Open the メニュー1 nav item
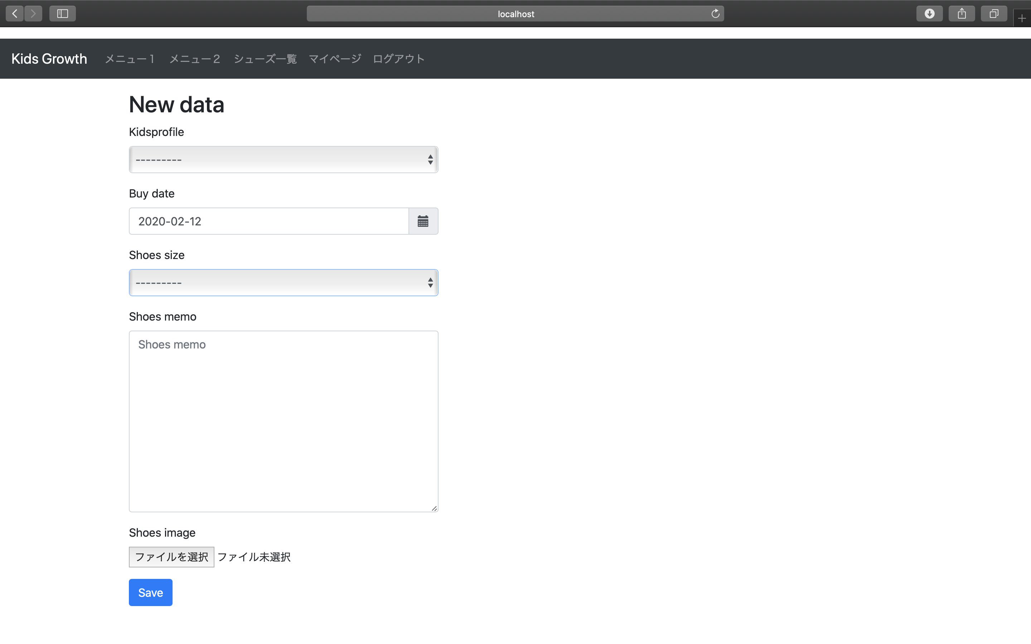The height and width of the screenshot is (644, 1031). click(x=130, y=59)
